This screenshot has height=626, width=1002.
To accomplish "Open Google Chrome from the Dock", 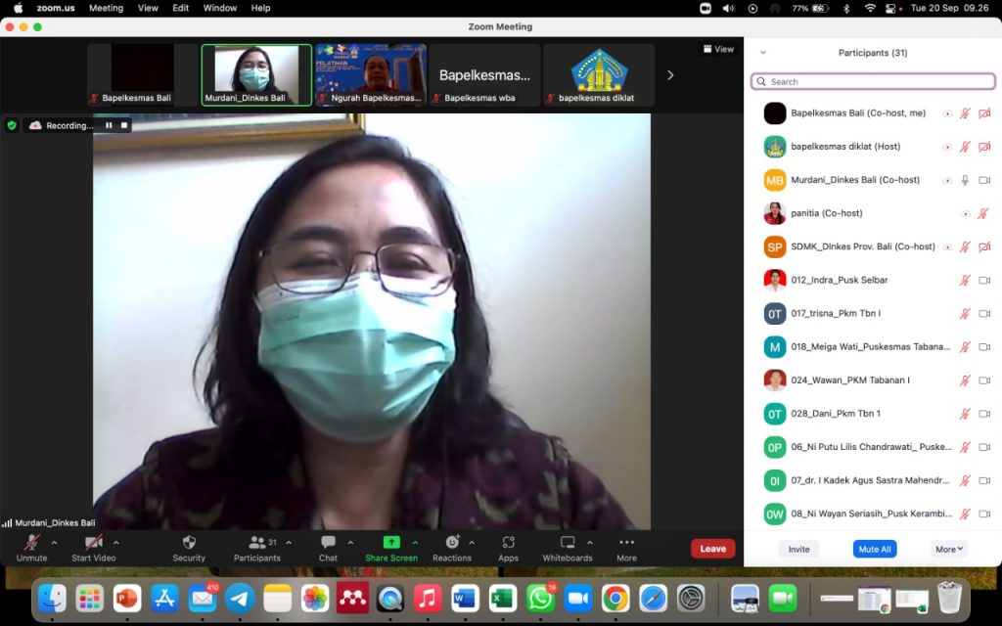I will (615, 599).
